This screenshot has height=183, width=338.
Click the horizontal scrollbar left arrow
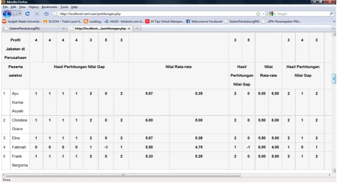coord(3,175)
